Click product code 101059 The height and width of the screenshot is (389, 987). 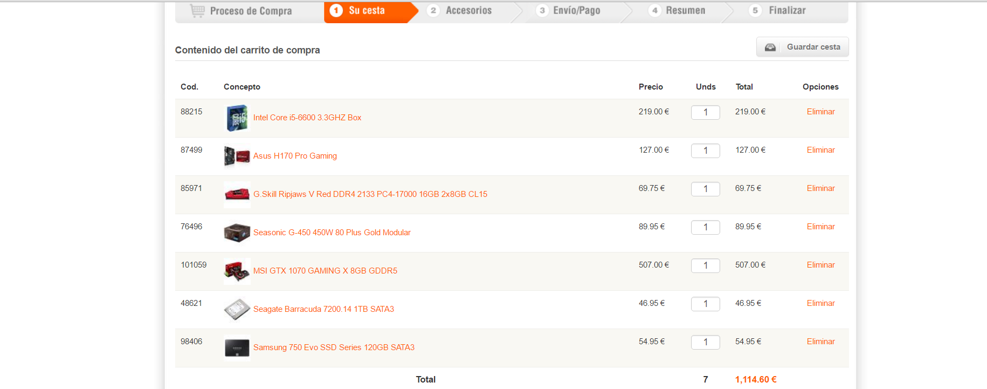194,265
